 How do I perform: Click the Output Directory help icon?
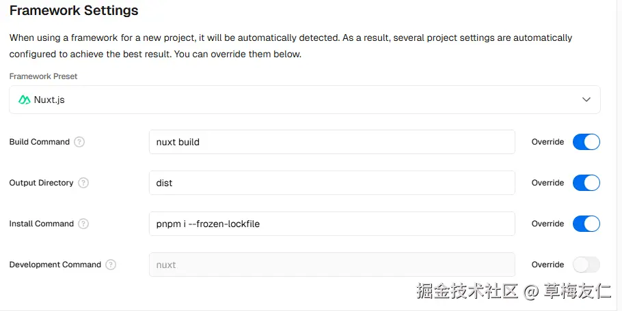point(83,183)
